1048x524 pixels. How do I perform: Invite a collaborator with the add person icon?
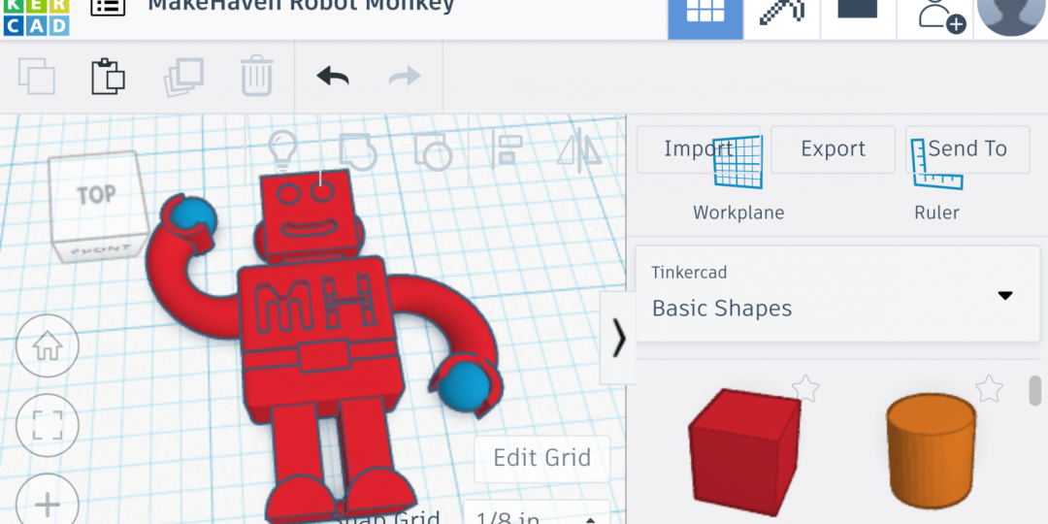click(x=941, y=16)
